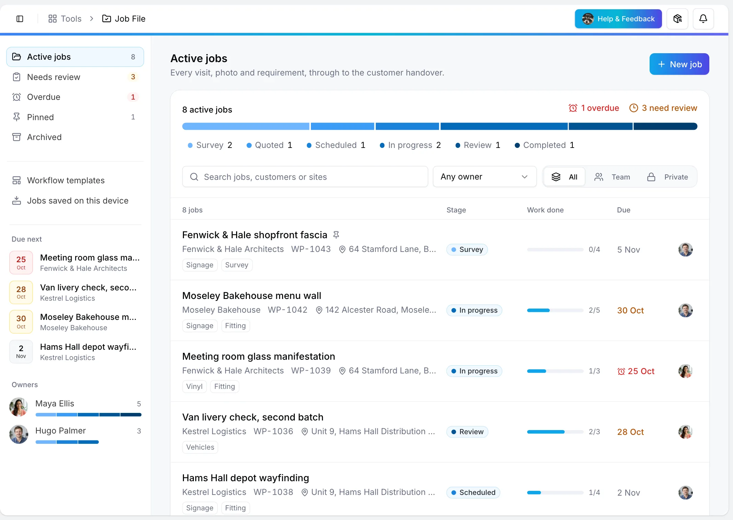Click the Completed legend item
This screenshot has height=520, width=733.
(544, 145)
